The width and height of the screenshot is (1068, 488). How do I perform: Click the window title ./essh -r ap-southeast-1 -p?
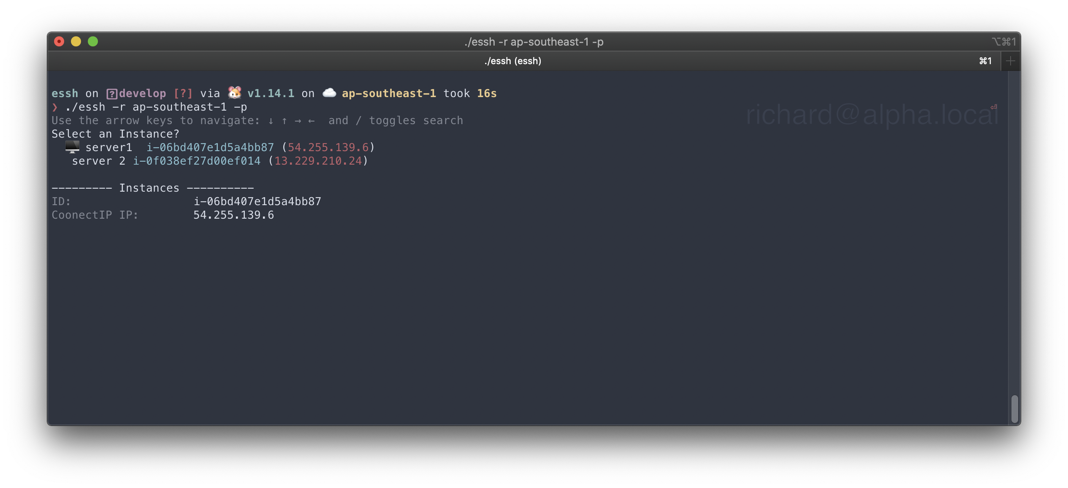pos(534,42)
